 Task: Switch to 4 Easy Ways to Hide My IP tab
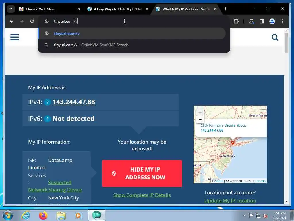(x=118, y=9)
